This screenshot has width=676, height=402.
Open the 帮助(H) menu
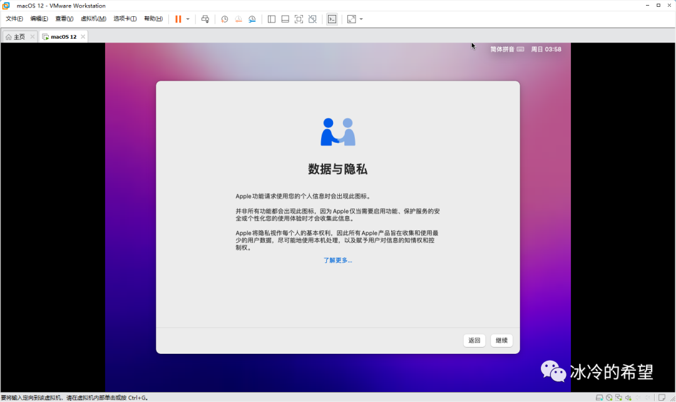[153, 19]
